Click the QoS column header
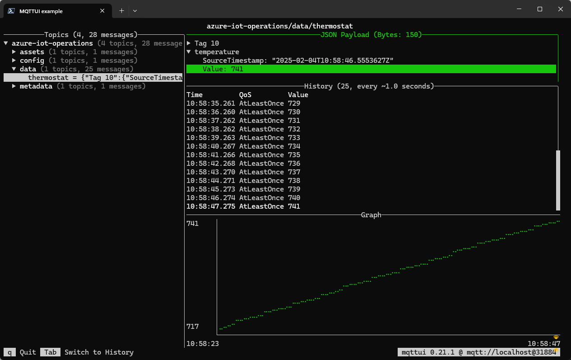Image resolution: width=571 pixels, height=360 pixels. click(245, 95)
